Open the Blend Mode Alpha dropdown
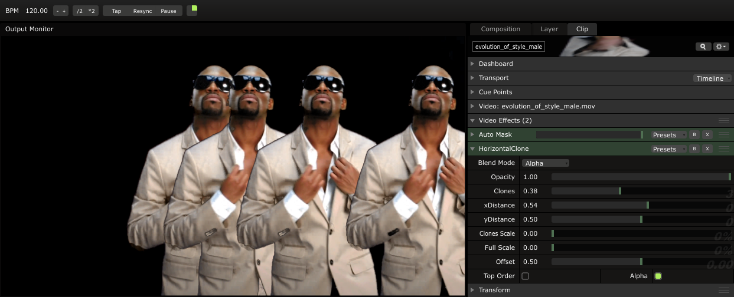The image size is (734, 297). tap(545, 163)
